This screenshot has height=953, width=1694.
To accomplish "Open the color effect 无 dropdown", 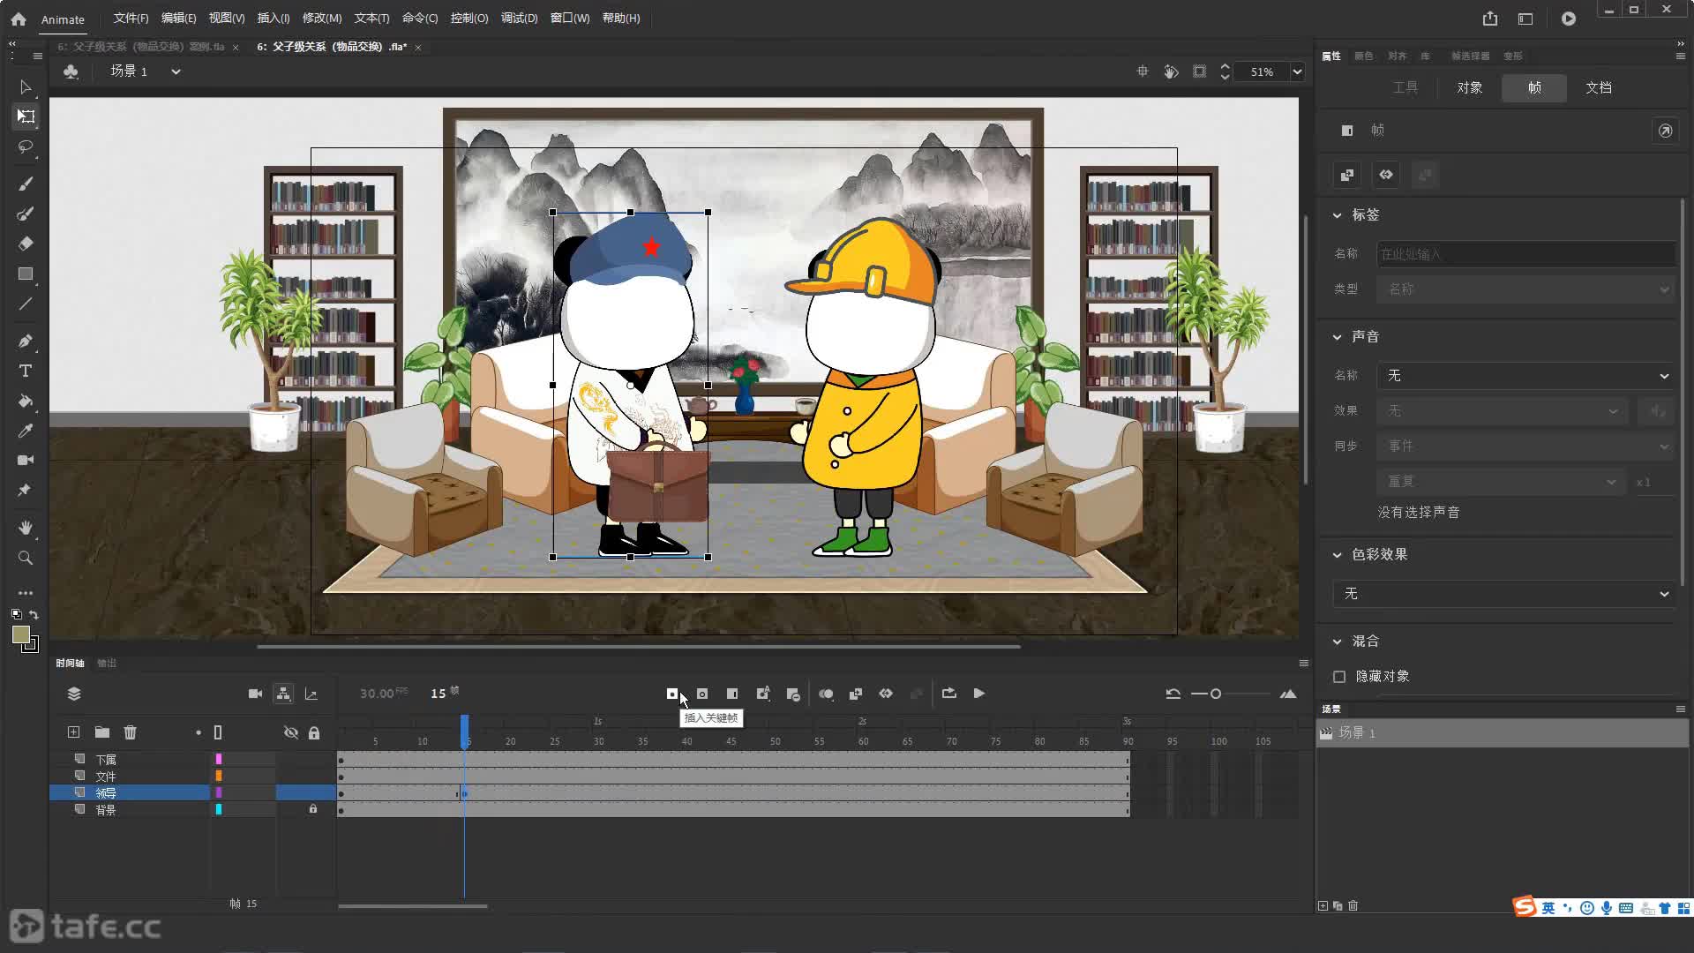I will click(1504, 594).
